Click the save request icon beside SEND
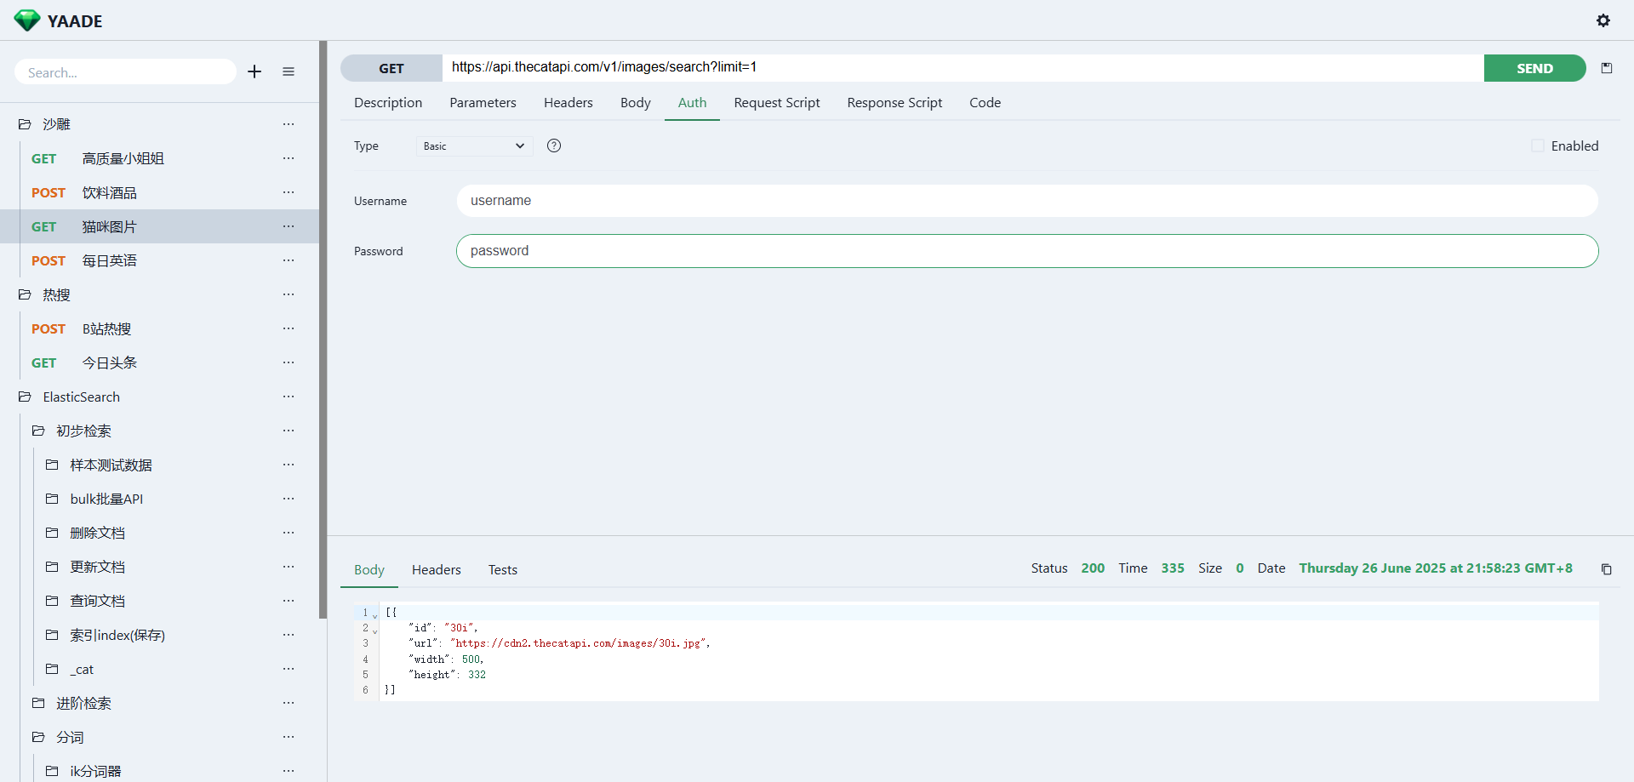The image size is (1634, 782). tap(1607, 68)
